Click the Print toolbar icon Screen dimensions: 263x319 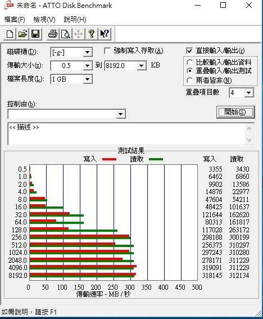(53, 34)
